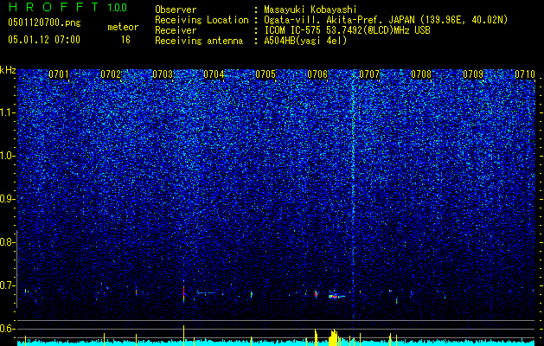Click the 0702 time marker
The image size is (544, 346).
(111, 74)
